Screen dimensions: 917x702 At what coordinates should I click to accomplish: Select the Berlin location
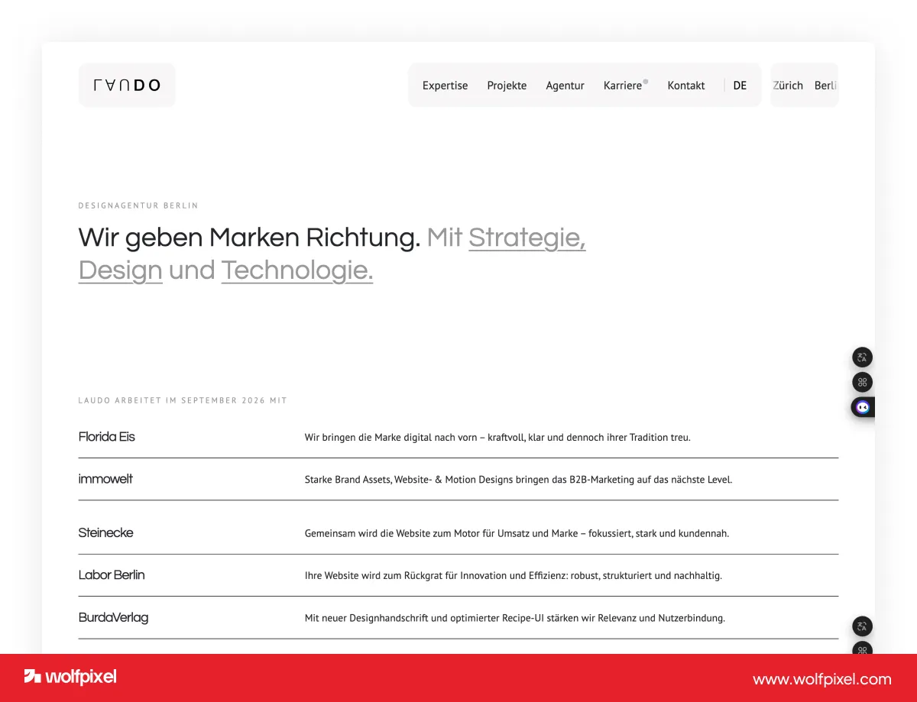click(826, 86)
